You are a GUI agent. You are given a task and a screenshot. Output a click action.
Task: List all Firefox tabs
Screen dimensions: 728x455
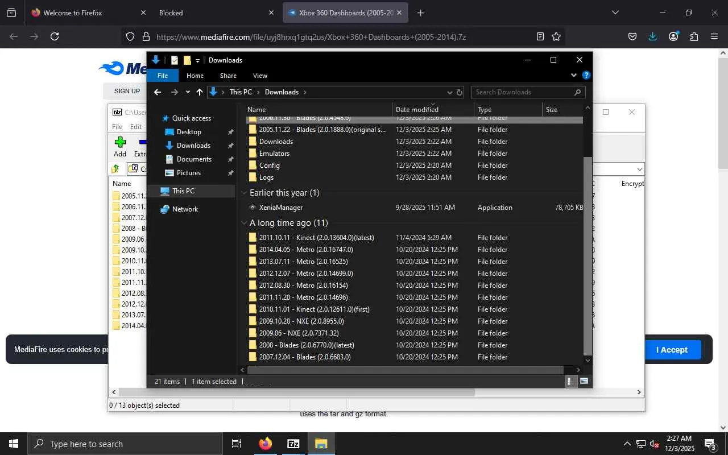pyautogui.click(x=615, y=13)
